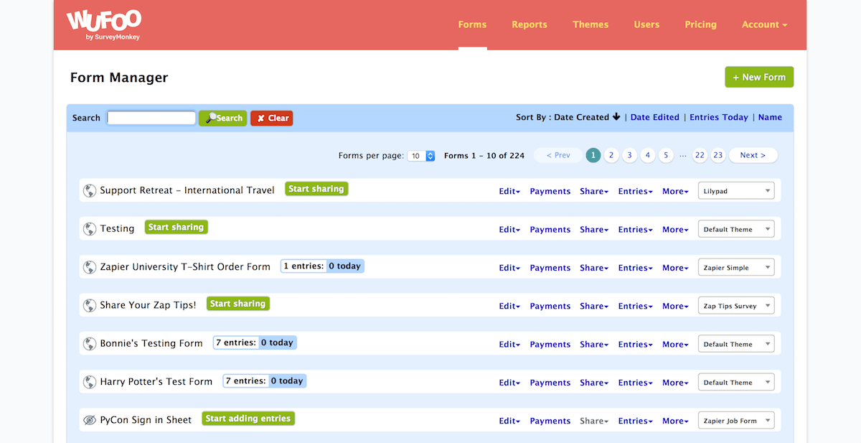Go to page 5
The image size is (861, 443).
click(666, 155)
